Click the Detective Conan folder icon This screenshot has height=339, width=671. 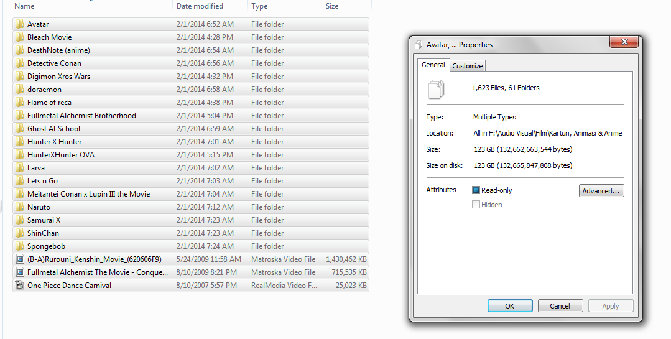[19, 63]
